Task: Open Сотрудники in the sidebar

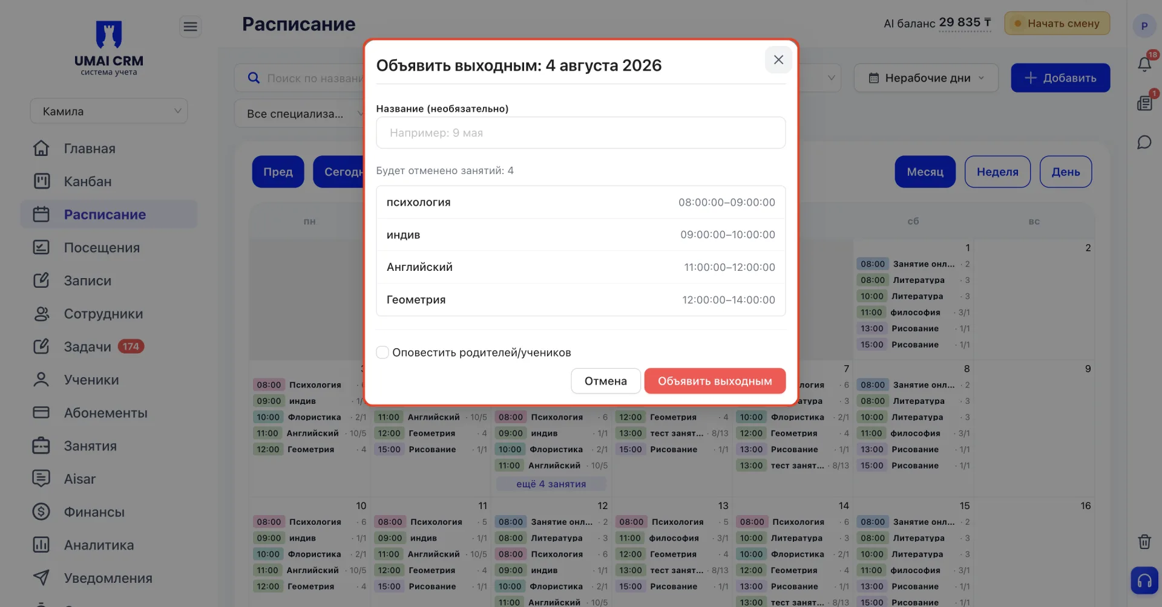Action: coord(103,313)
